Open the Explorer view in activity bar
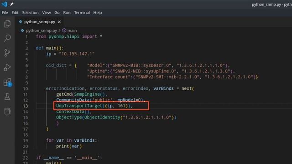This screenshot has width=292, height=164. 7,24
